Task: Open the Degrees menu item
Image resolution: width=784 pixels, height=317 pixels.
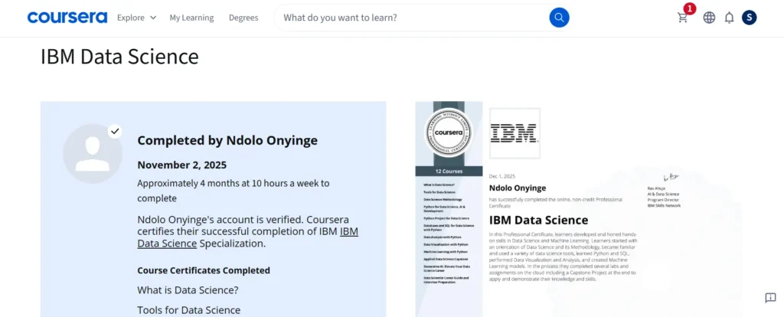Action: pyautogui.click(x=243, y=18)
